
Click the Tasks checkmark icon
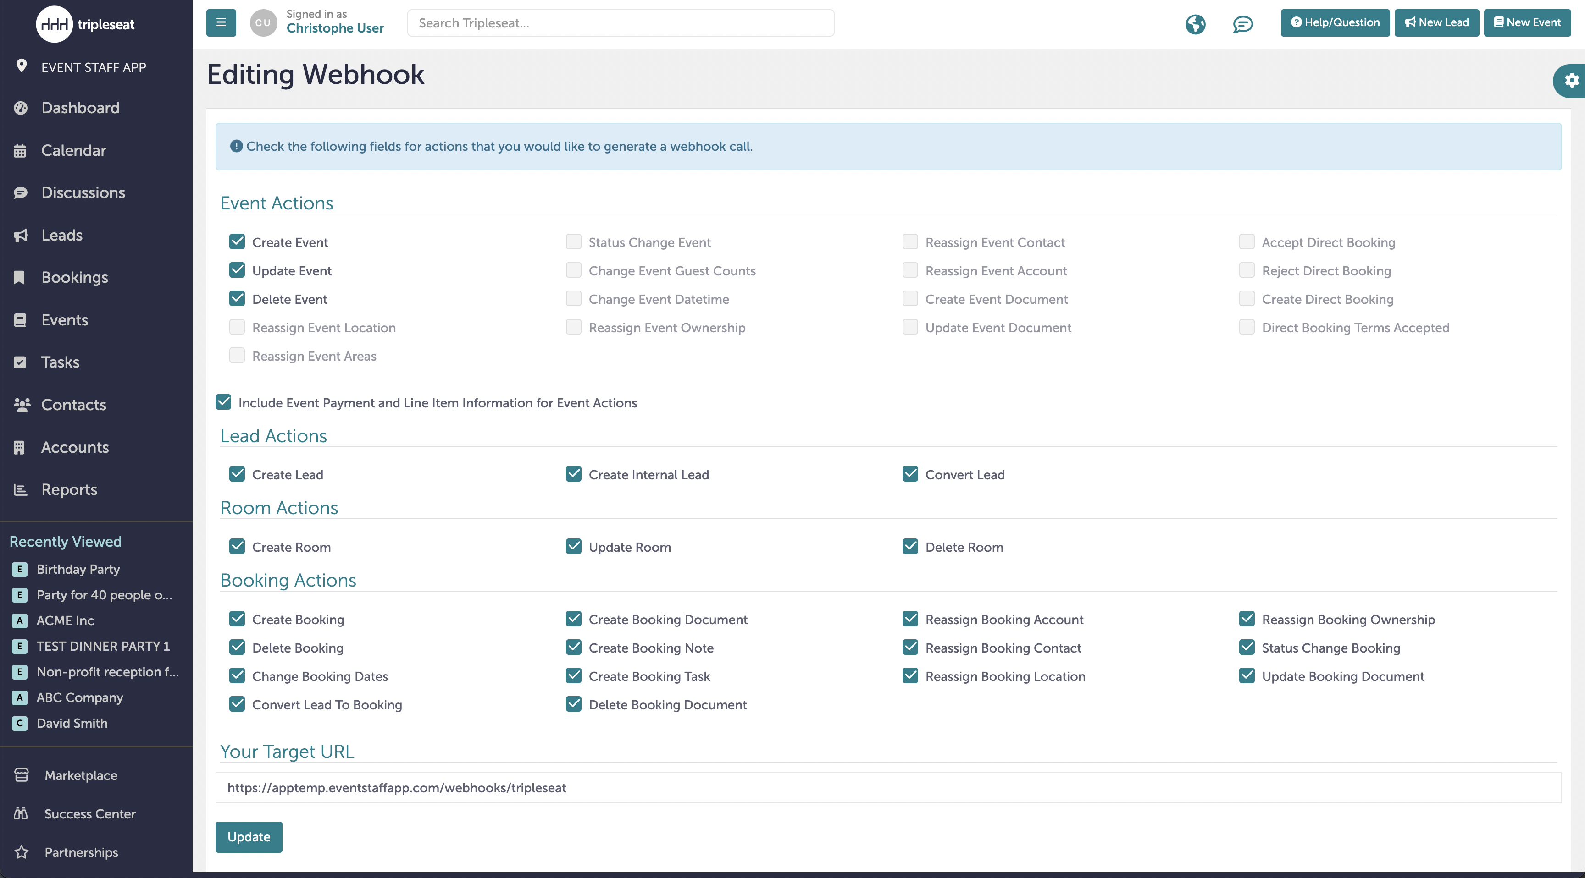tap(20, 362)
